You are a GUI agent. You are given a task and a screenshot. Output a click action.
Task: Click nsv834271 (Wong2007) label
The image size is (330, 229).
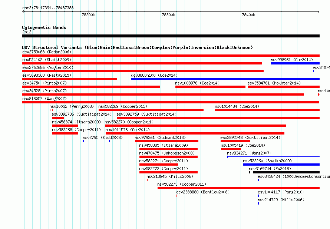tap(249, 153)
